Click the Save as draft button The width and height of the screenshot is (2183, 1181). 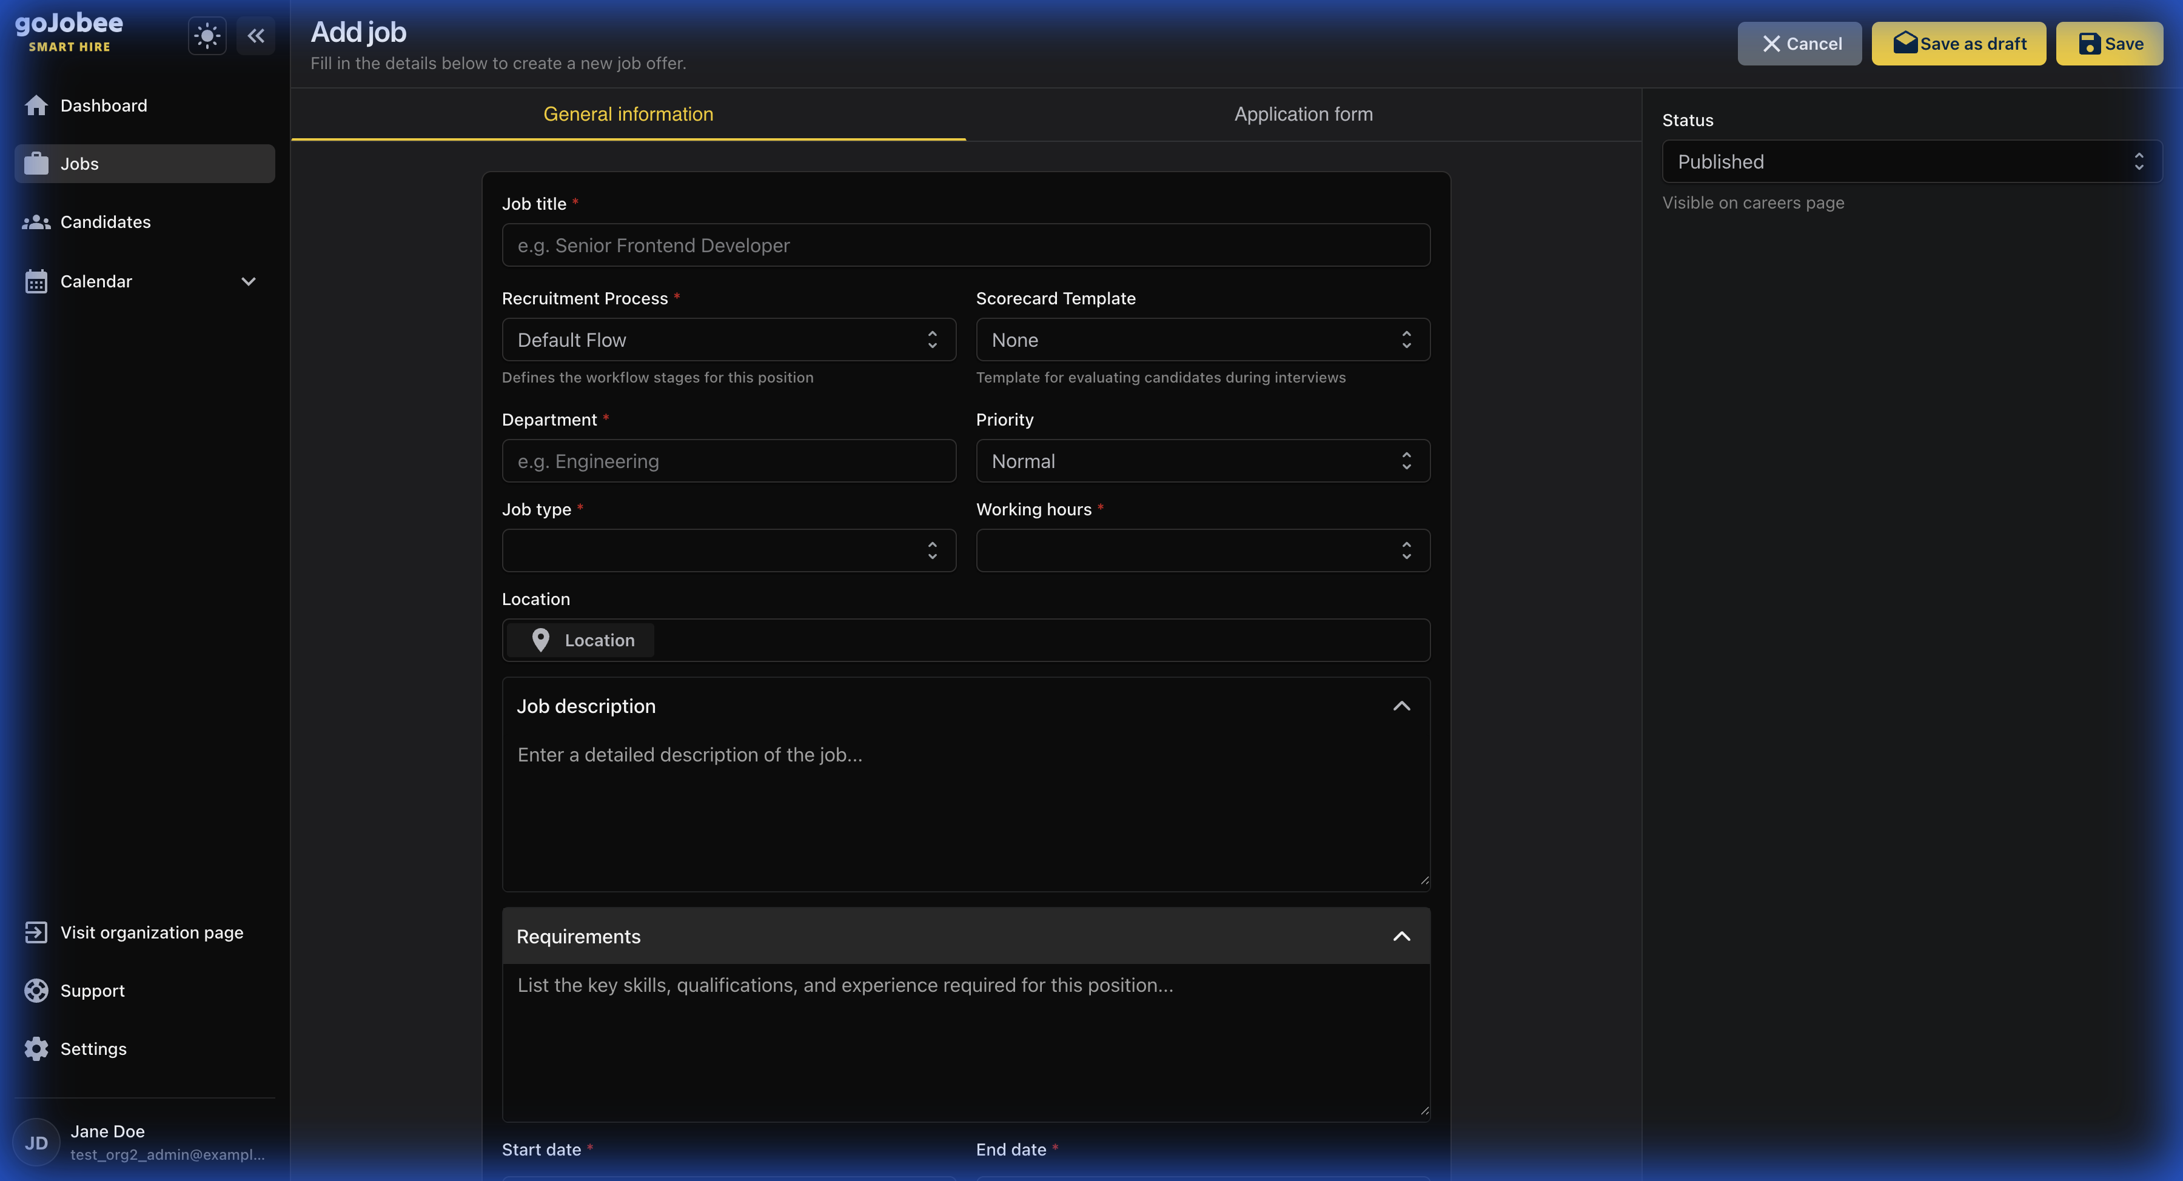coord(1959,43)
